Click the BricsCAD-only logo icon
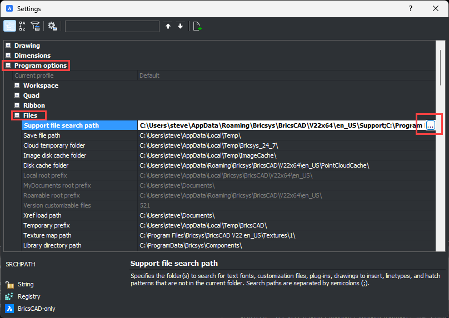The width and height of the screenshot is (449, 318). click(9, 309)
